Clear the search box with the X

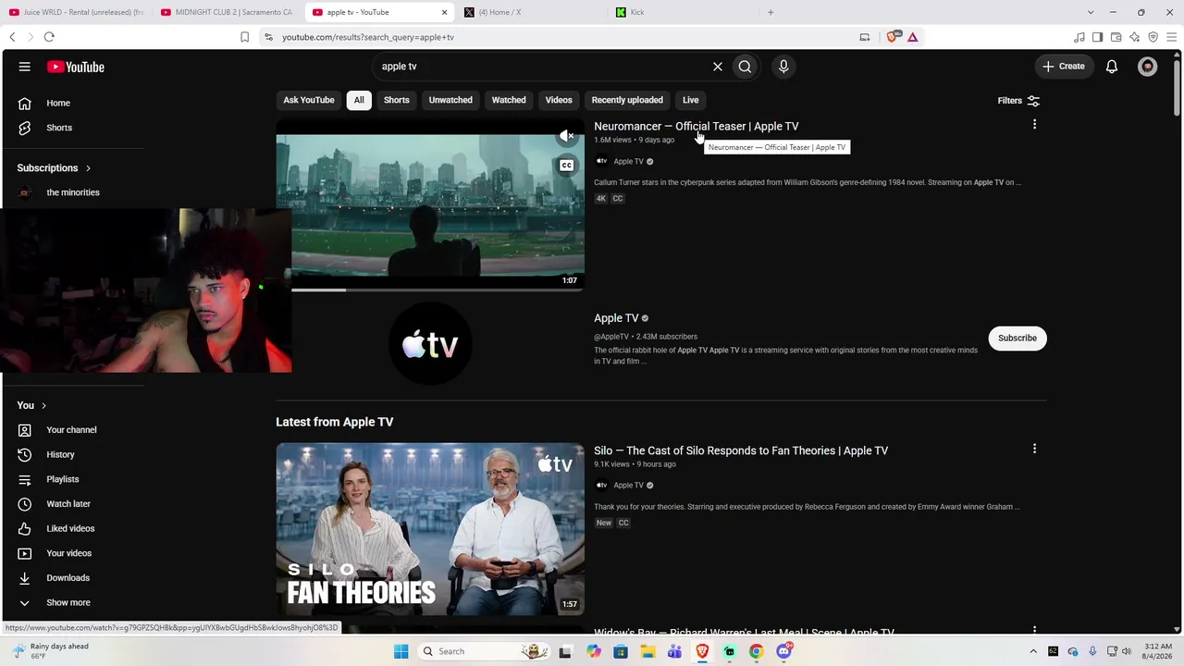pos(717,67)
